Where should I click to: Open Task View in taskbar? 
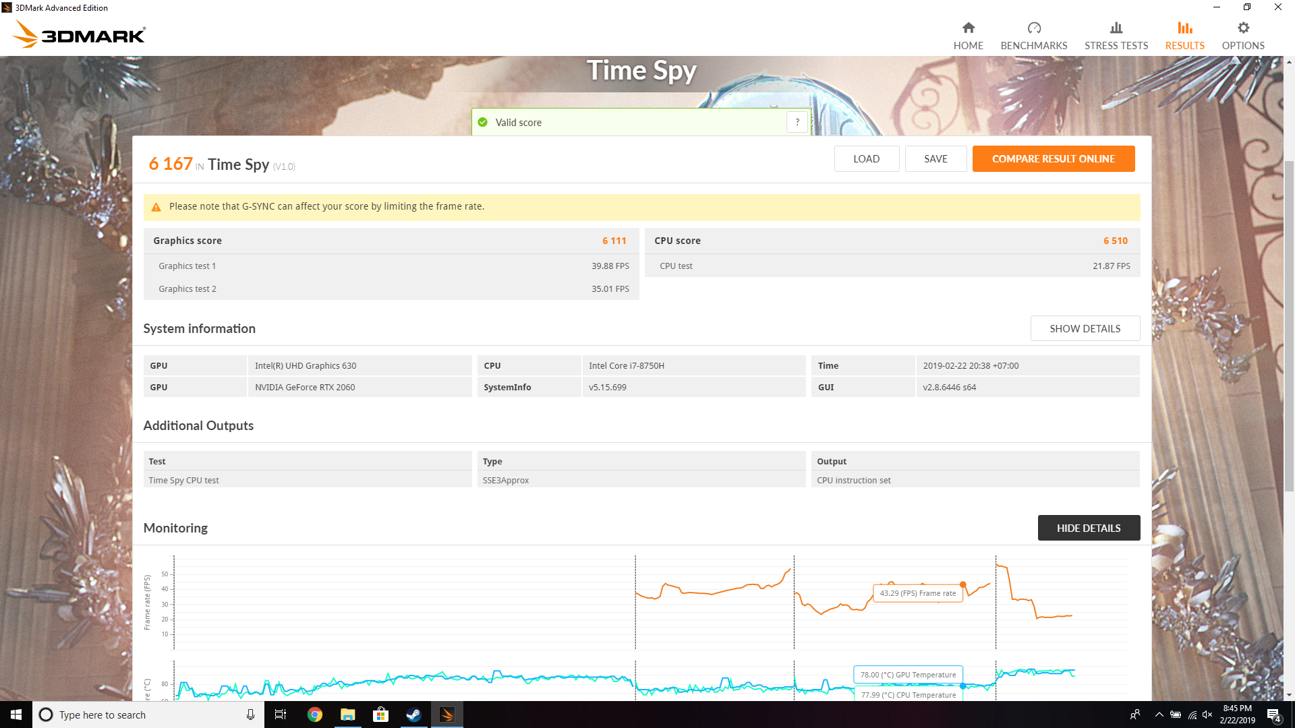[x=281, y=715]
